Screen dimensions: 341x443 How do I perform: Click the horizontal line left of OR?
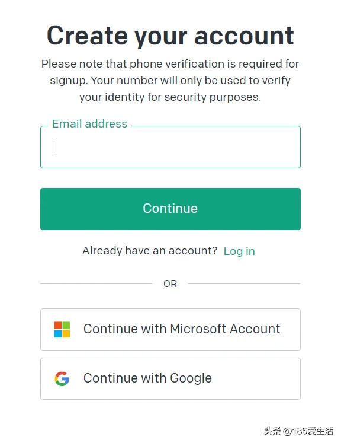click(x=96, y=283)
